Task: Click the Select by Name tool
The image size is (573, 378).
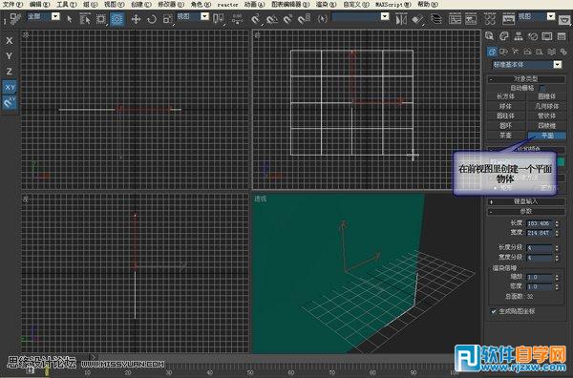Action: coord(85,19)
